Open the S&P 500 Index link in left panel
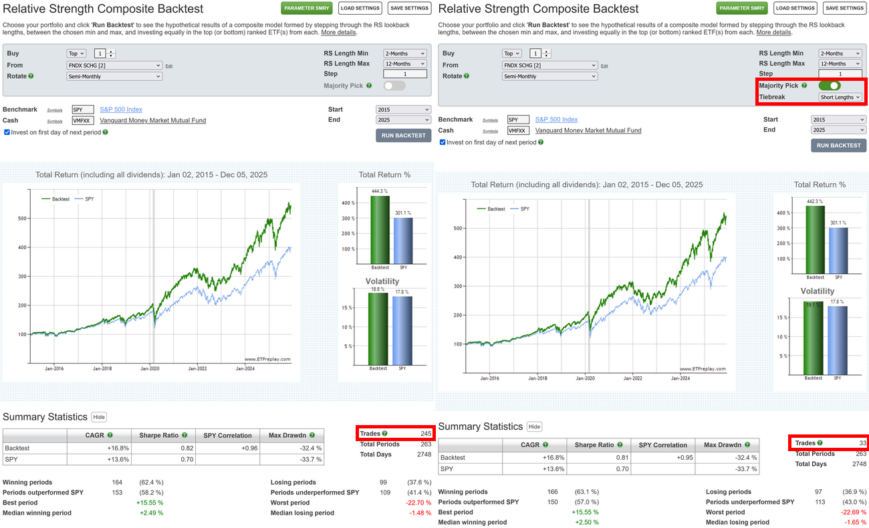The height and width of the screenshot is (528, 869). pos(121,110)
